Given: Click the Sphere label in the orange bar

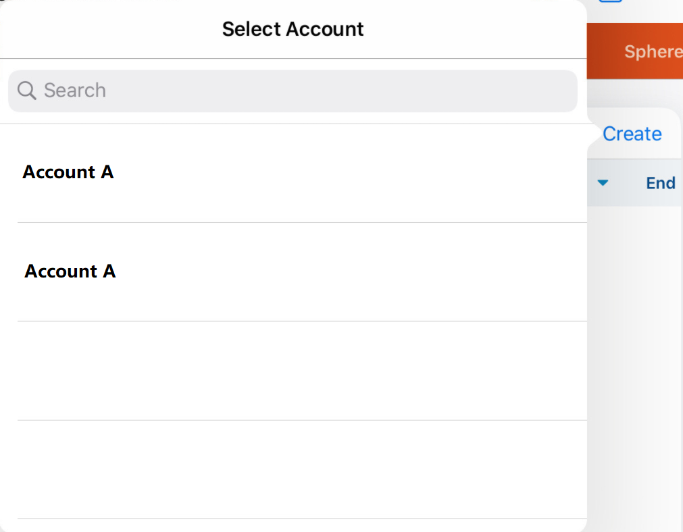Looking at the screenshot, I should tap(653, 52).
